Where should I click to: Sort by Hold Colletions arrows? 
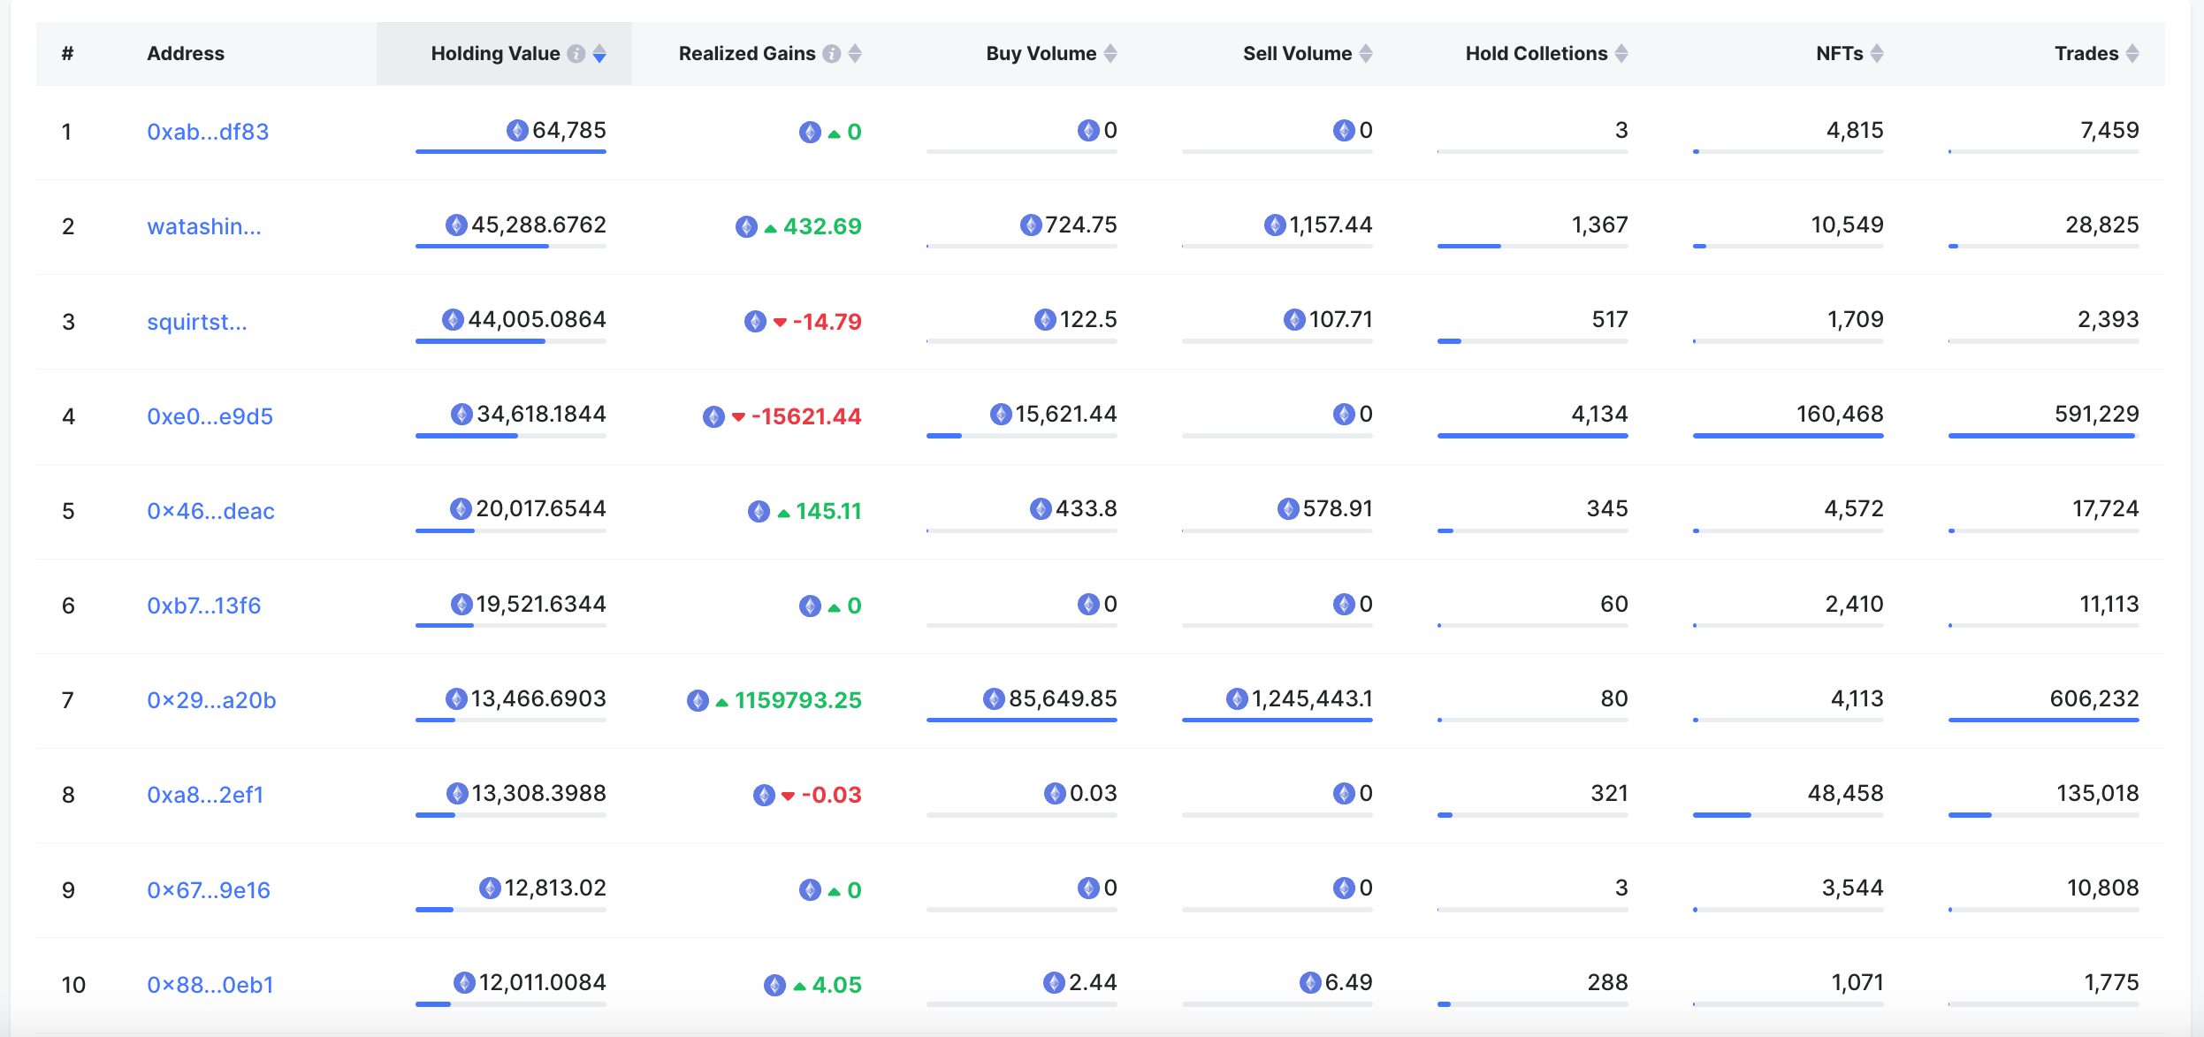tap(1621, 54)
